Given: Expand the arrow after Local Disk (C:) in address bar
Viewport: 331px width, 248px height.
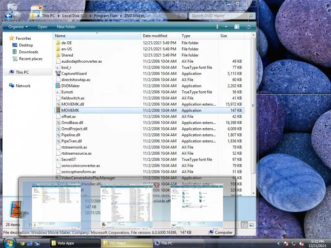Looking at the screenshot, I should (x=90, y=16).
